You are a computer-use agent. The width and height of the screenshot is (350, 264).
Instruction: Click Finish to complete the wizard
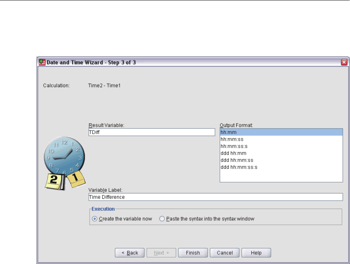193,253
